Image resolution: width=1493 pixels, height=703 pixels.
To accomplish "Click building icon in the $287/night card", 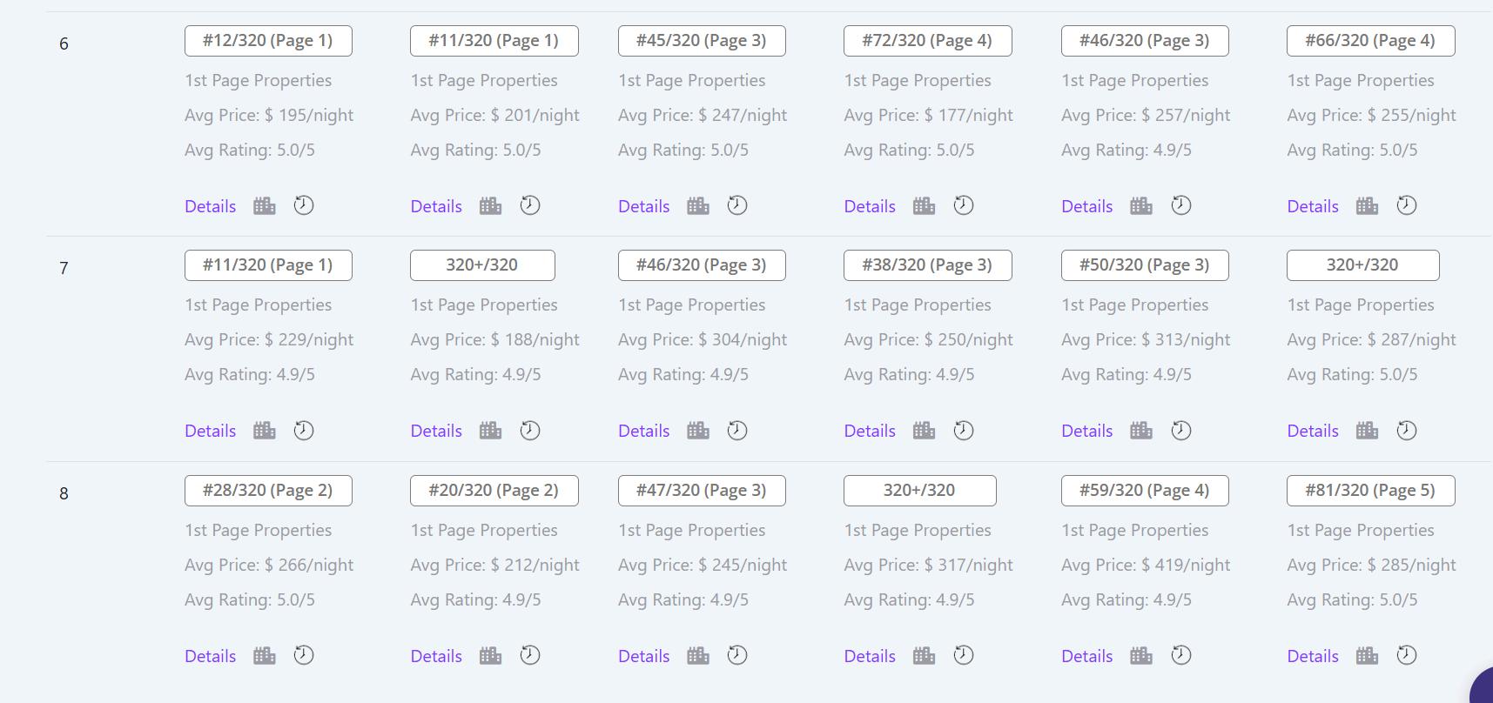I will [1368, 431].
